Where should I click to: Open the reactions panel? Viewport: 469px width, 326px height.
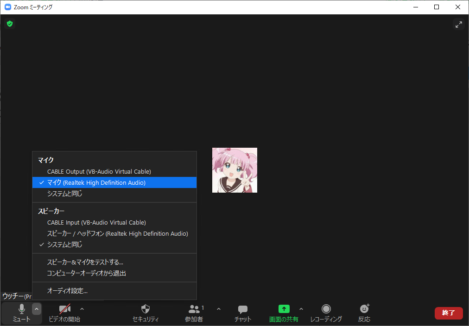point(364,313)
